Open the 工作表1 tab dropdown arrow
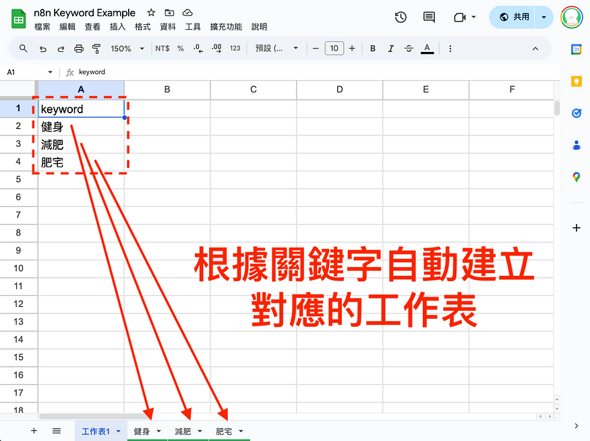The image size is (590, 441). 119,431
